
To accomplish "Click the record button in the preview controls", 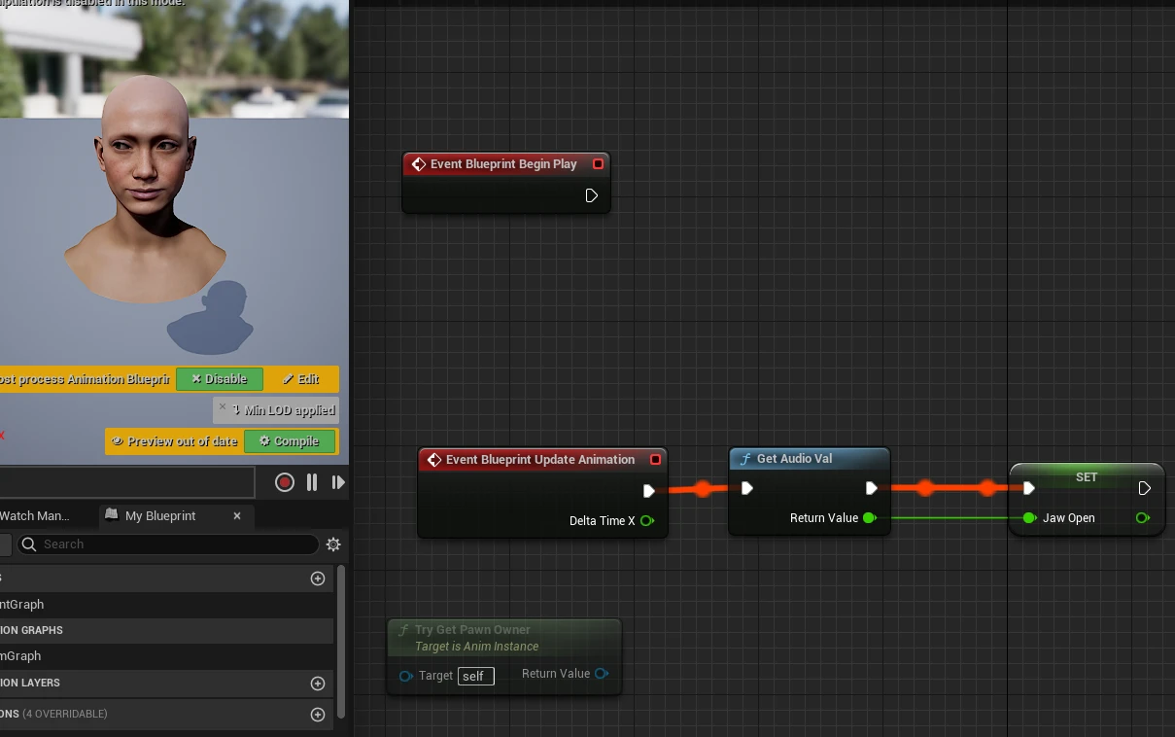I will (285, 482).
